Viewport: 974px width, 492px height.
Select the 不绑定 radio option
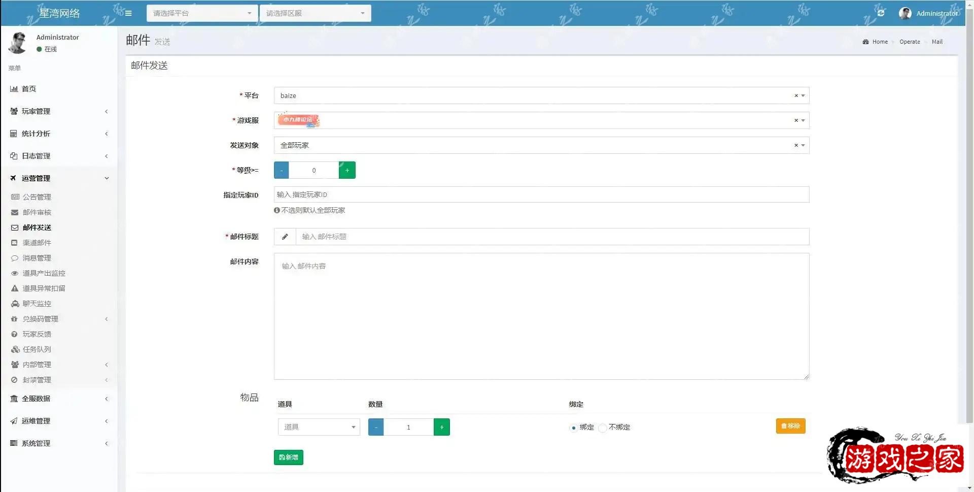point(603,428)
